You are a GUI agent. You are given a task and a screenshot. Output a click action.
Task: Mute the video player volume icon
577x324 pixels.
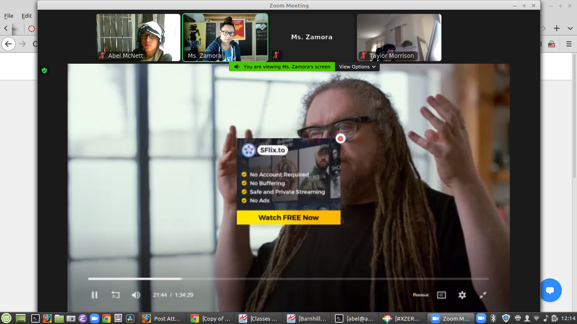[136, 295]
